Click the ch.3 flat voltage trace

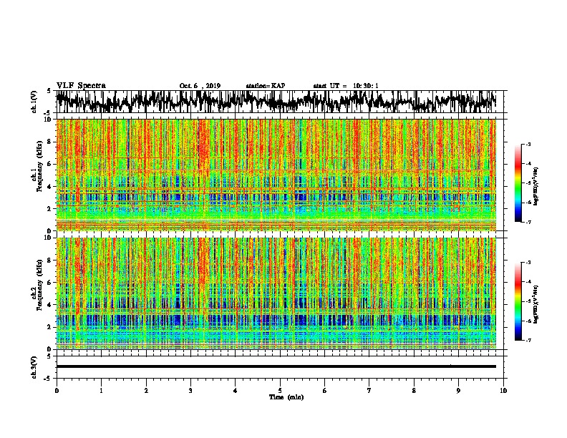[276, 366]
